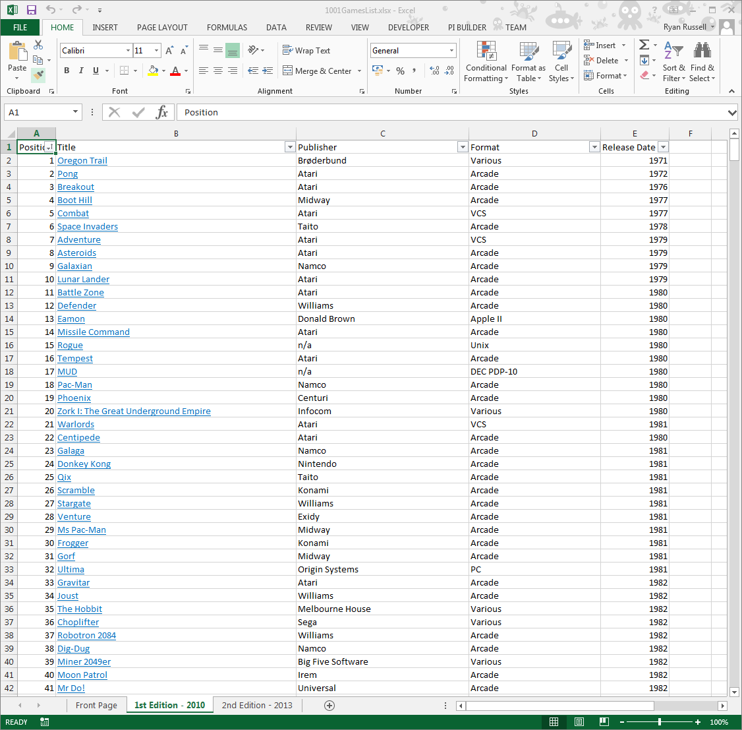Cut selection with the scissors icon
Screen dimensions: 742x730
(38, 45)
